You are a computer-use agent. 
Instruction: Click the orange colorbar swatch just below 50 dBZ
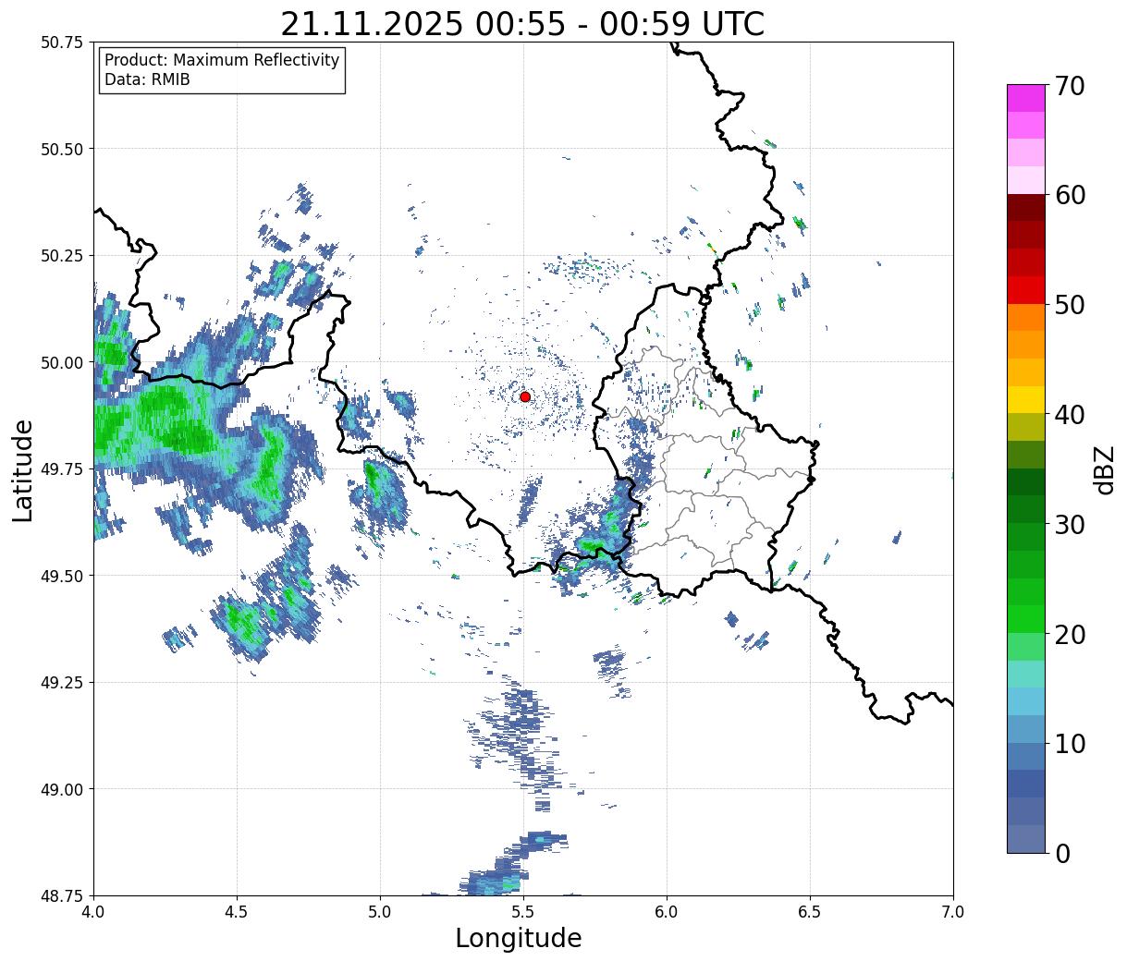point(1026,318)
